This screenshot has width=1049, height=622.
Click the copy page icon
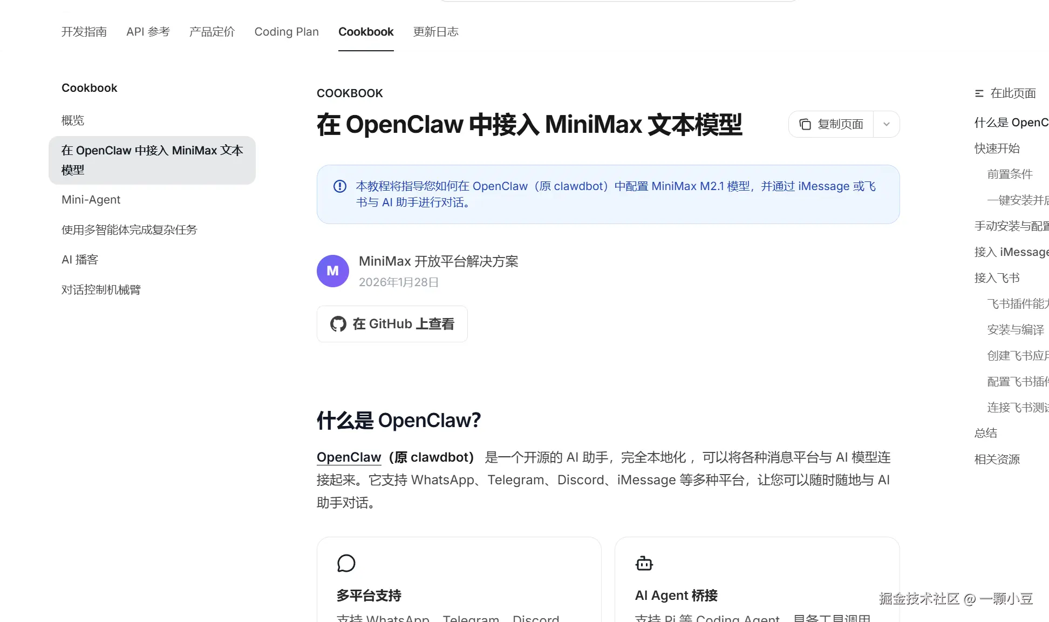coord(805,124)
